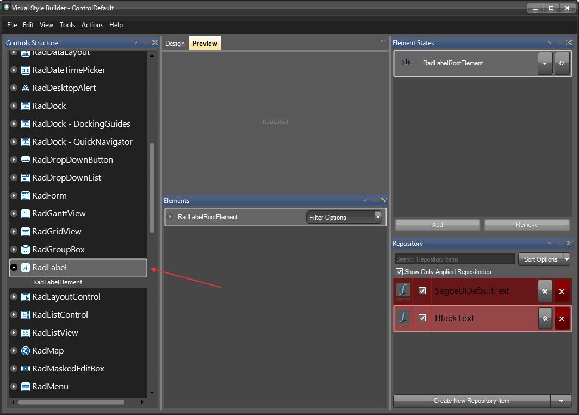This screenshot has width=579, height=415.
Task: Collapse the RadLabel tree node
Action: 13,268
